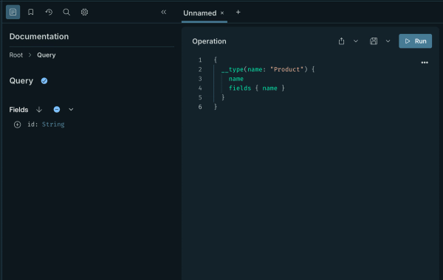Screen dimensions: 443x280
Task: Expand the share options dropdown arrow
Action: coord(356,41)
